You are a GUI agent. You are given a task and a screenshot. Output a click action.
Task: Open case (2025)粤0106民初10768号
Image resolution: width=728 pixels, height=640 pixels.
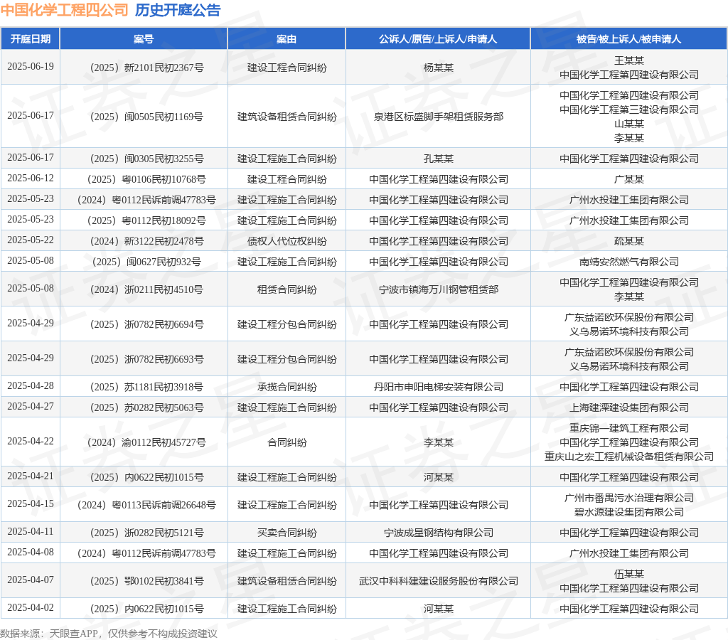click(144, 179)
